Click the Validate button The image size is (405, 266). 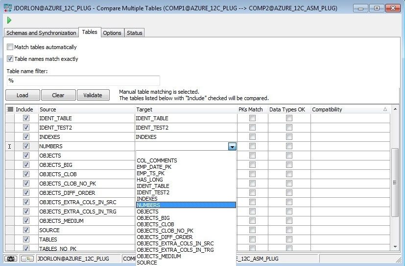point(93,95)
